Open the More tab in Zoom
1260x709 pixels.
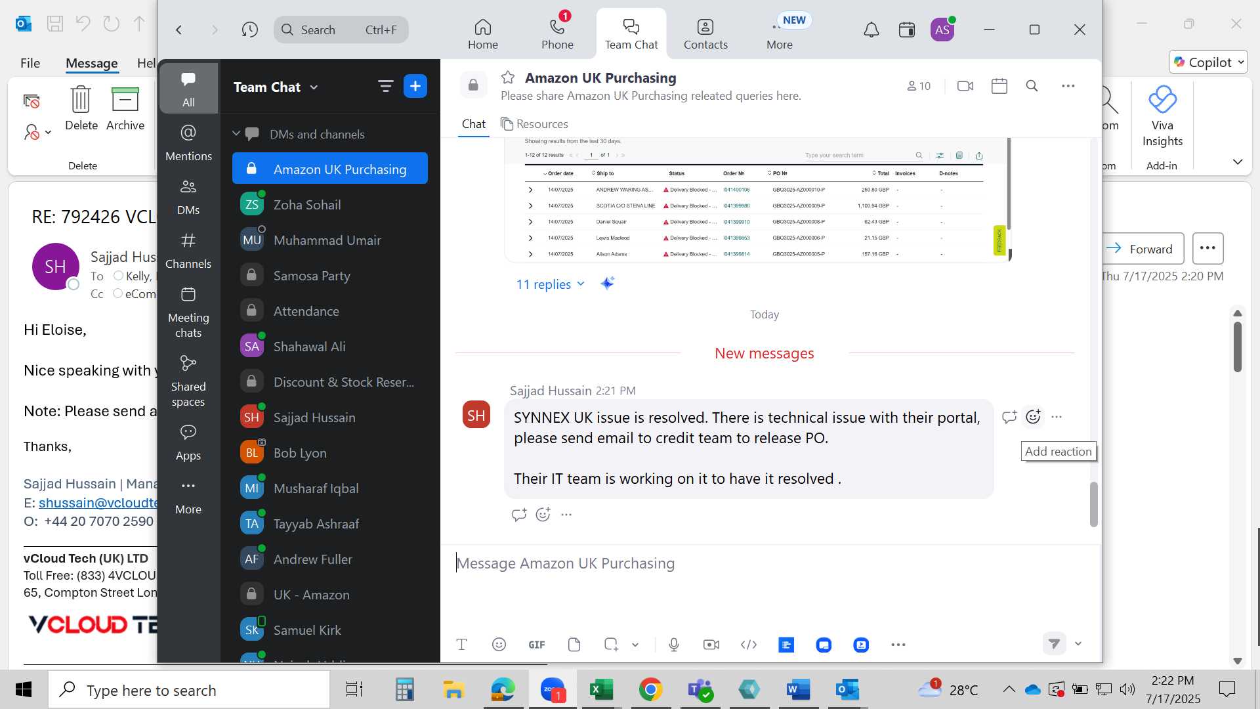click(x=780, y=33)
